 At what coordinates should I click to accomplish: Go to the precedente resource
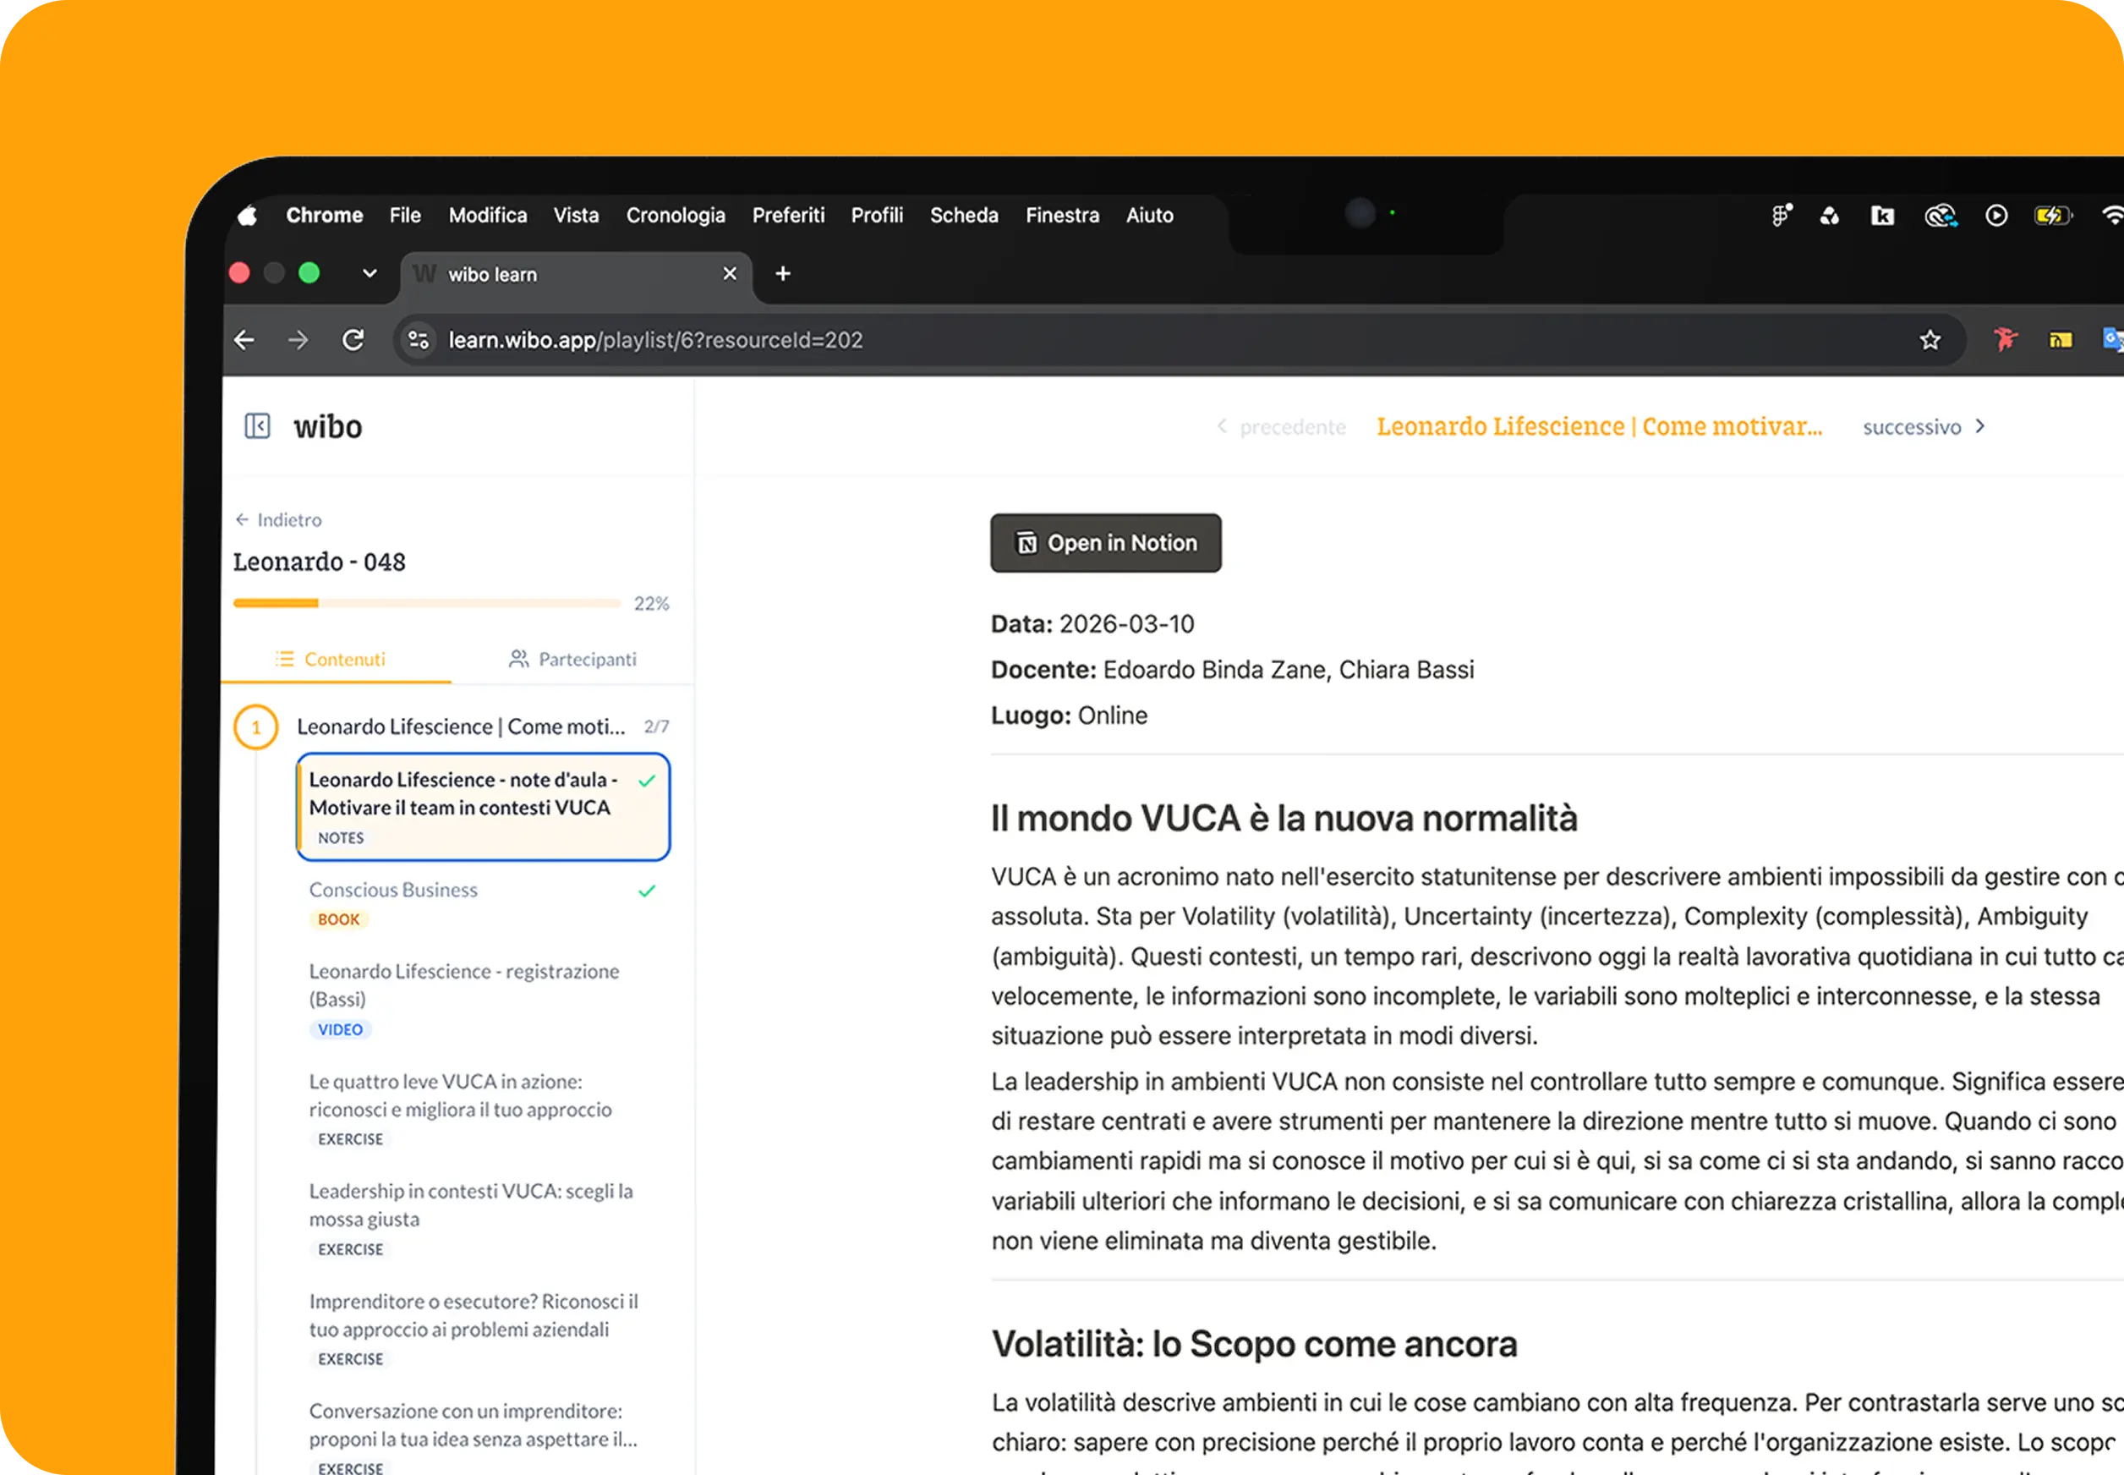1282,427
